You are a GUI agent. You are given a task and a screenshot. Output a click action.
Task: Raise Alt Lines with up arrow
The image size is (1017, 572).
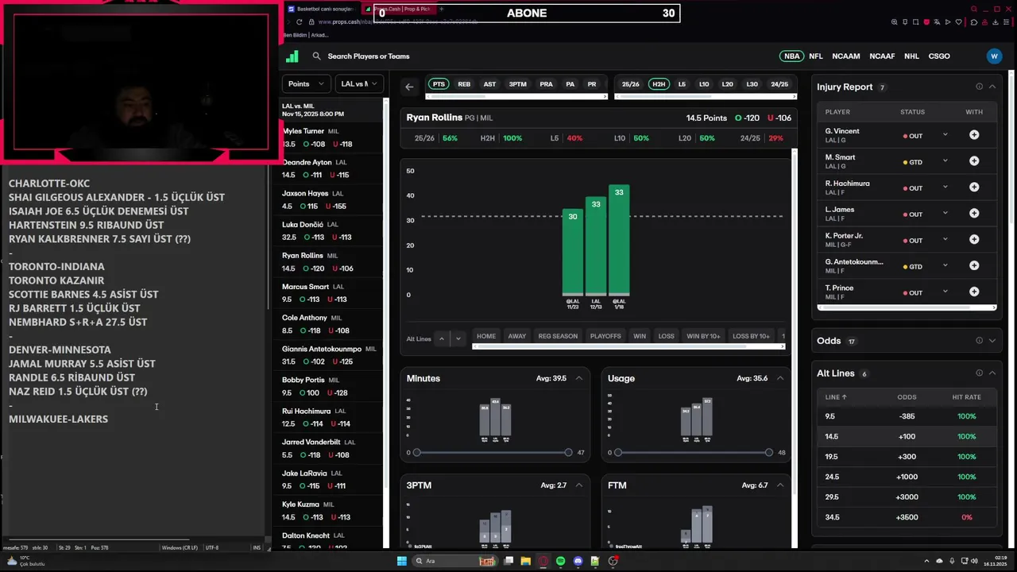pos(442,338)
